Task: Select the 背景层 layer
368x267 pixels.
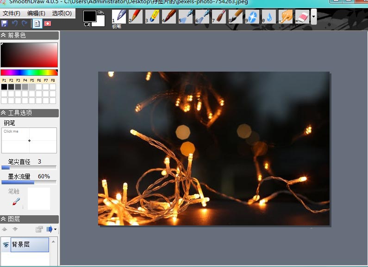Action: 30,245
